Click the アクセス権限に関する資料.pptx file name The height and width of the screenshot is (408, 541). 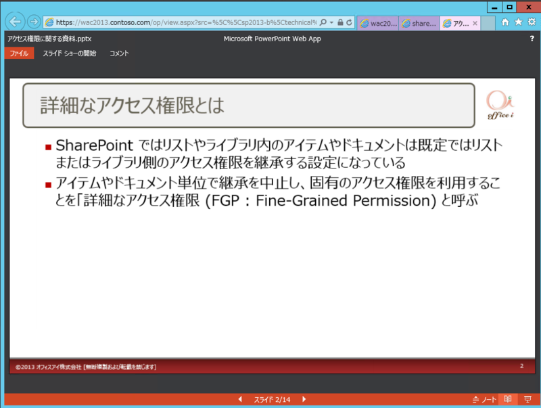tap(49, 39)
